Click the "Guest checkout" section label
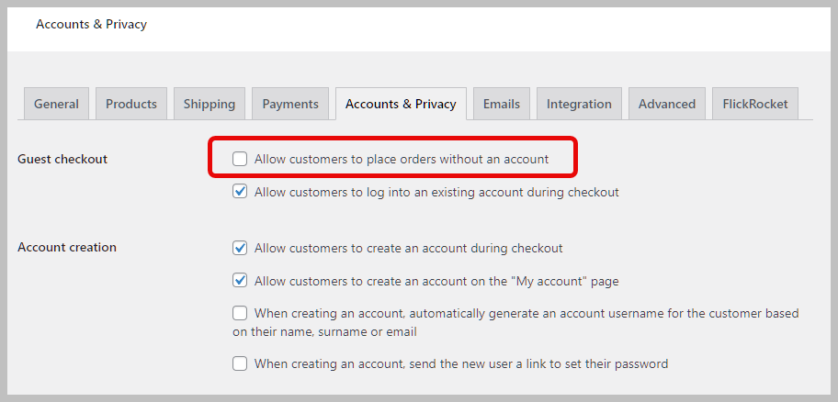The width and height of the screenshot is (838, 402). [62, 159]
